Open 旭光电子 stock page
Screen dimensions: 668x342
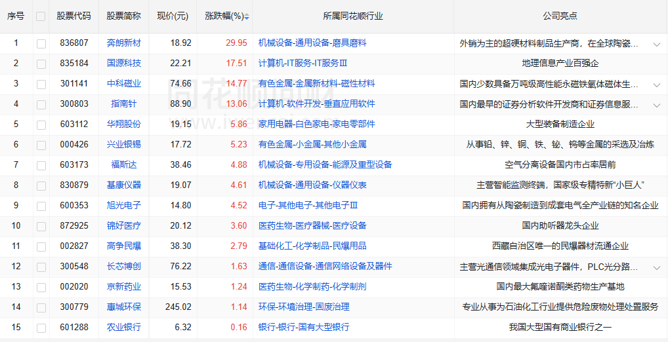(x=123, y=206)
